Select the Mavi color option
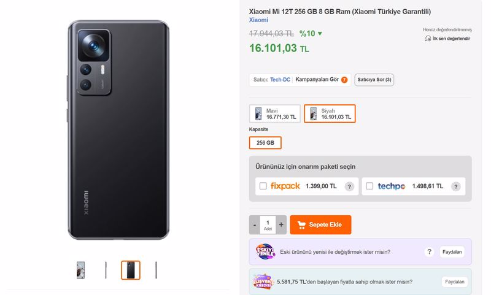The image size is (491, 295). point(274,113)
